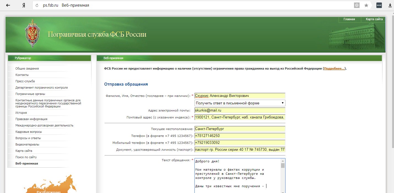Viewport: 394px width, 193px height.
Task: Click the Пограничная служба ФСБ России title
Action: [97, 35]
